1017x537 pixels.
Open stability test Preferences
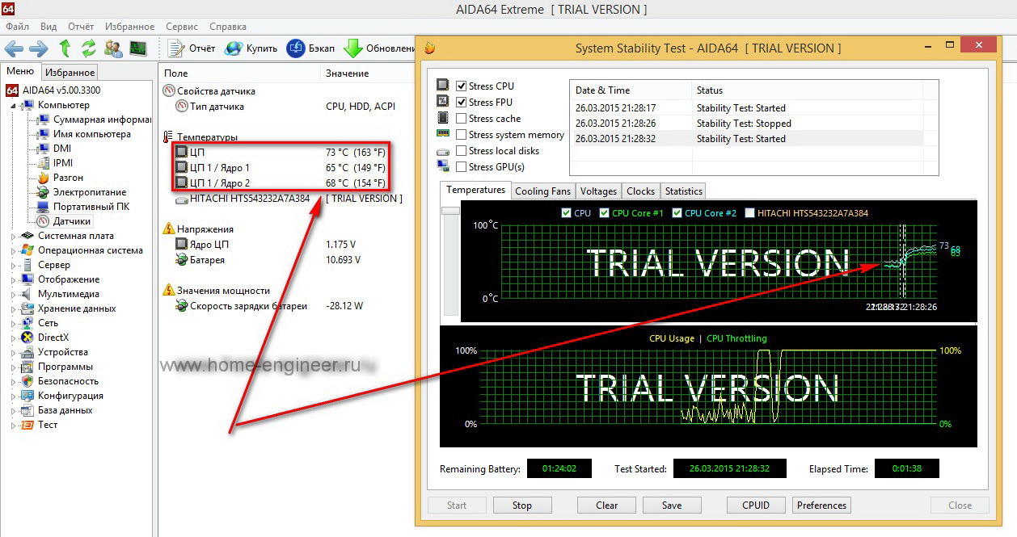[822, 506]
